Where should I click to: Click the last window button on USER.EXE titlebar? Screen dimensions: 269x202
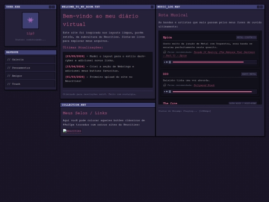53,7
